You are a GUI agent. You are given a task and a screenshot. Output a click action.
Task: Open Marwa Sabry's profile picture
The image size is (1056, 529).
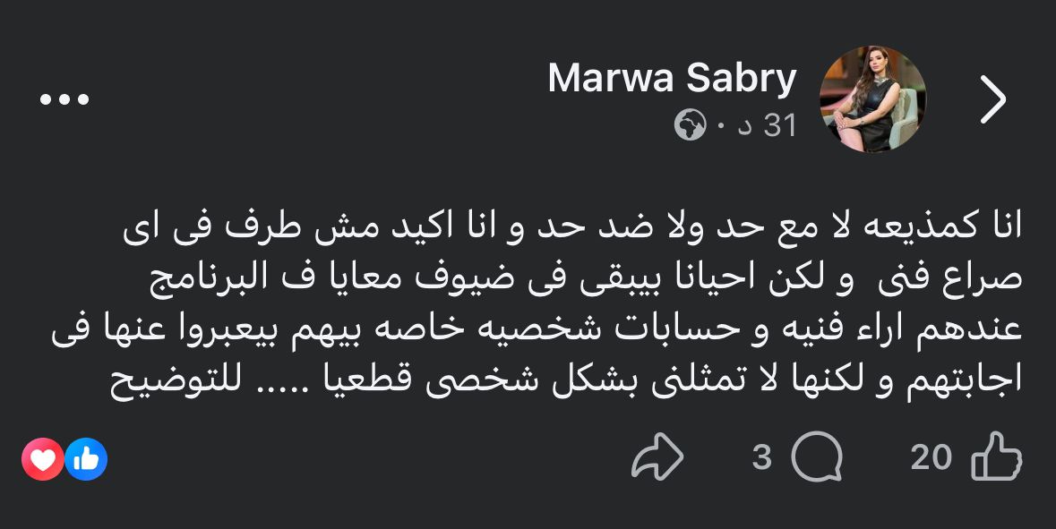872,98
